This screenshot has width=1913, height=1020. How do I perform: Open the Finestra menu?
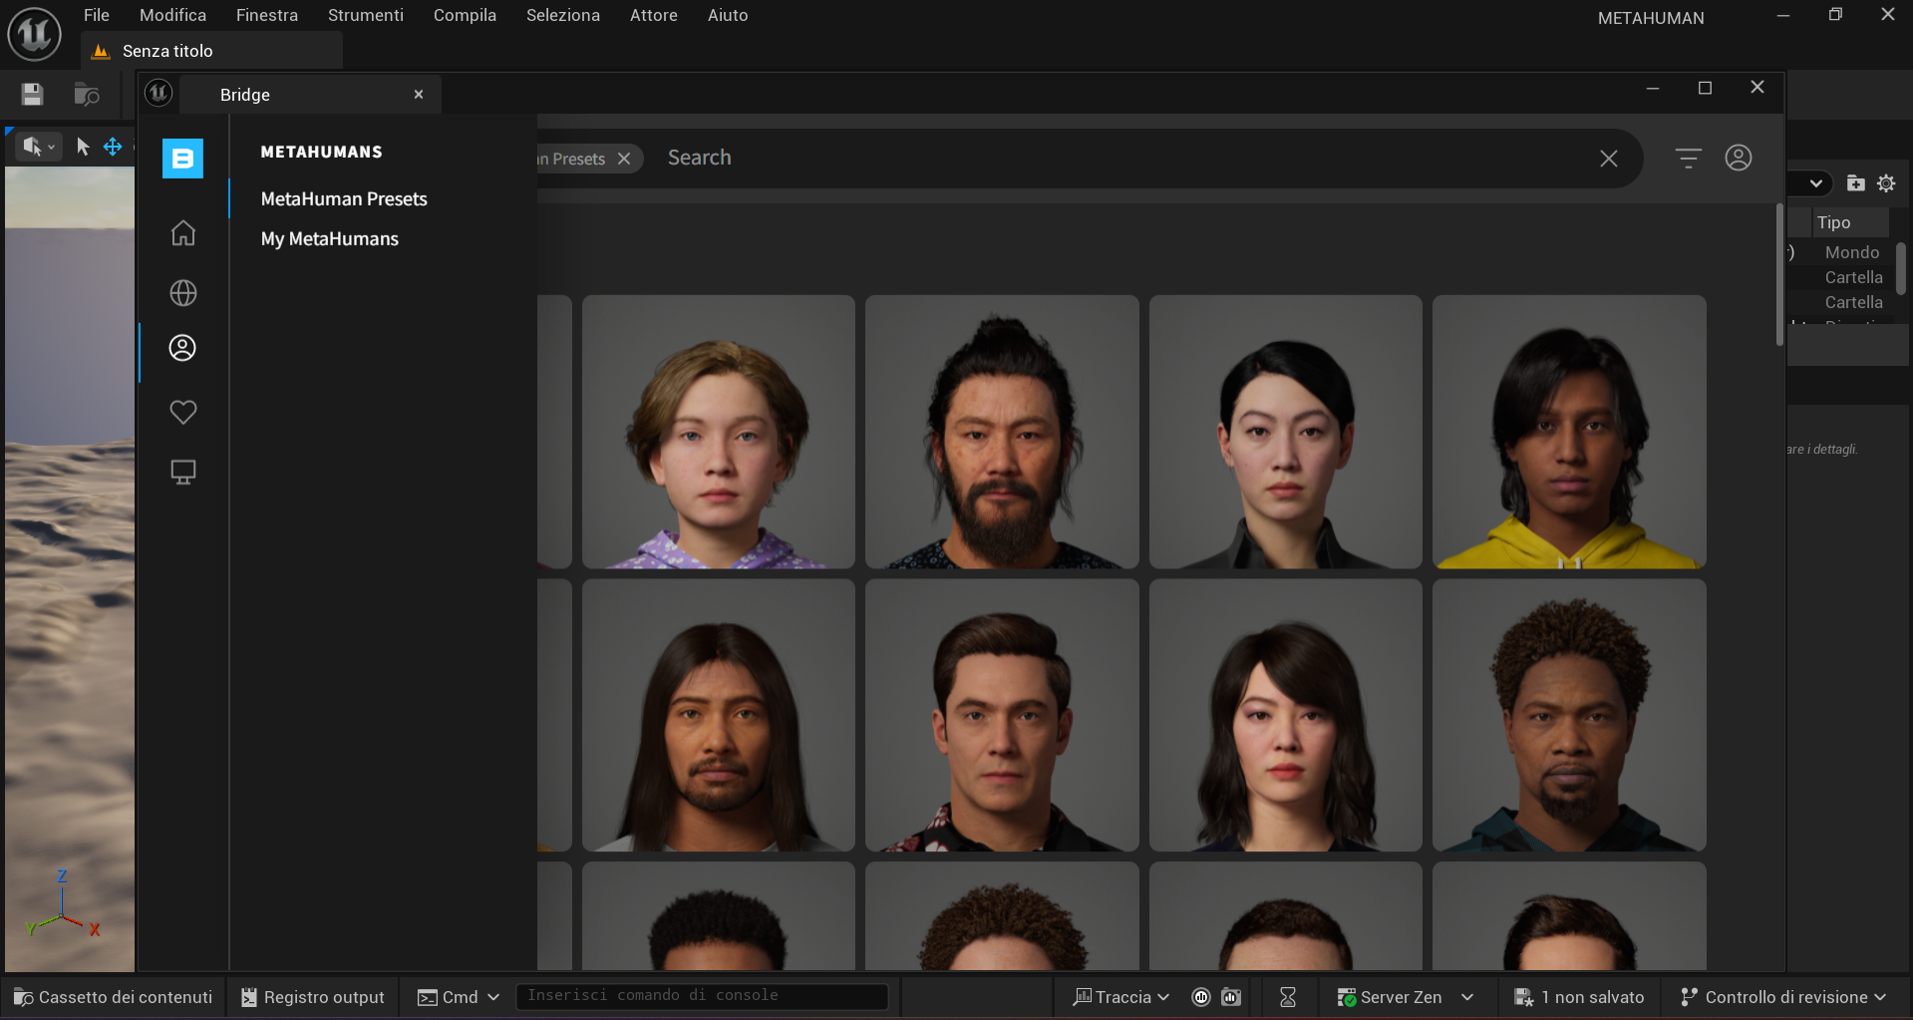coord(266,15)
